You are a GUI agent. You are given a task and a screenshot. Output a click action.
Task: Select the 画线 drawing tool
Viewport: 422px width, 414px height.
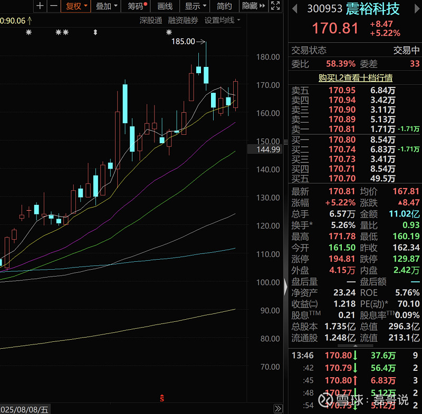point(165,6)
